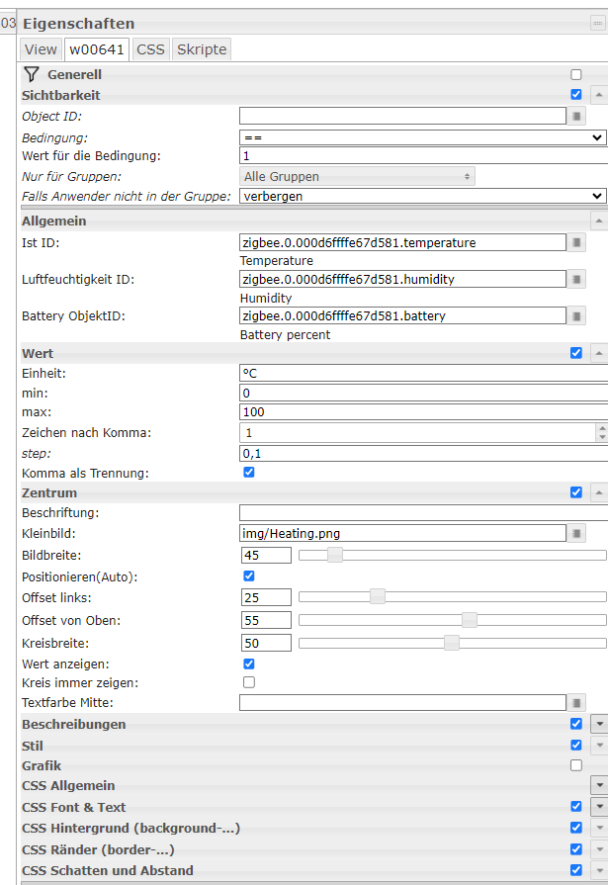Click the Beschriftung input field

coord(423,512)
